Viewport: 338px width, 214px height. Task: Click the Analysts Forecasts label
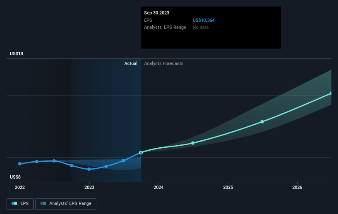click(x=163, y=63)
